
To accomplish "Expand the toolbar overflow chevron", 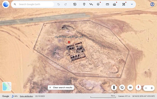I will [132, 4].
